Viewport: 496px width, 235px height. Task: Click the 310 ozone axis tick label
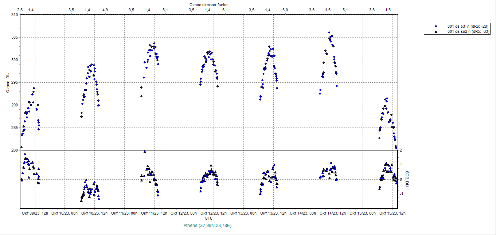point(14,15)
